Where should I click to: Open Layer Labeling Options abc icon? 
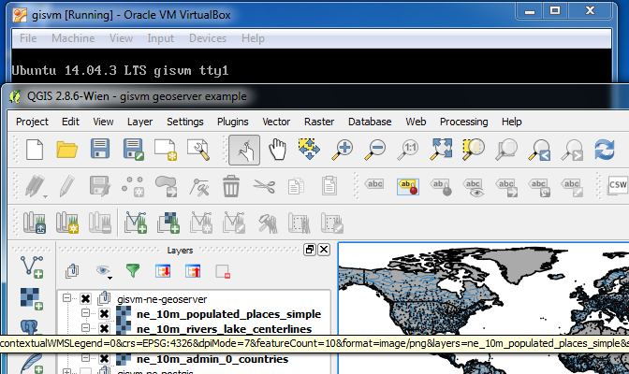pos(374,184)
